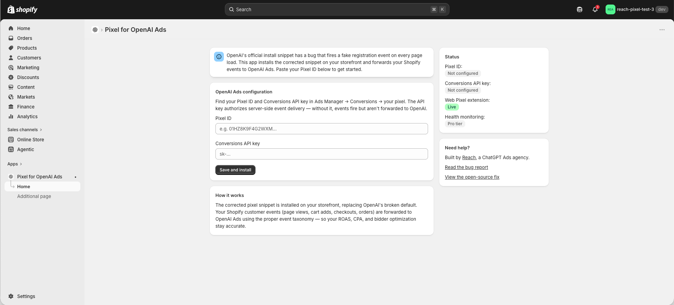Click the Content icon in sidebar
674x305 pixels.
click(x=11, y=87)
